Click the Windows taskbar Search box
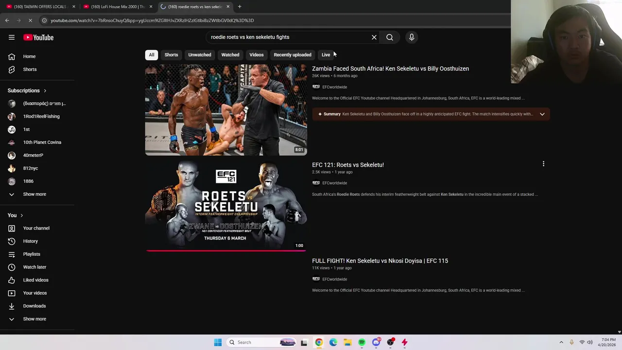This screenshot has height=350, width=622. (261, 342)
